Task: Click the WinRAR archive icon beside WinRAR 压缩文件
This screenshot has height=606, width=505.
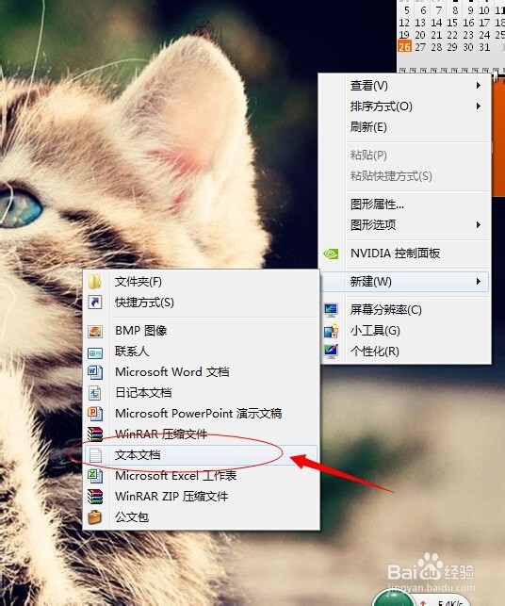Action: coord(94,434)
